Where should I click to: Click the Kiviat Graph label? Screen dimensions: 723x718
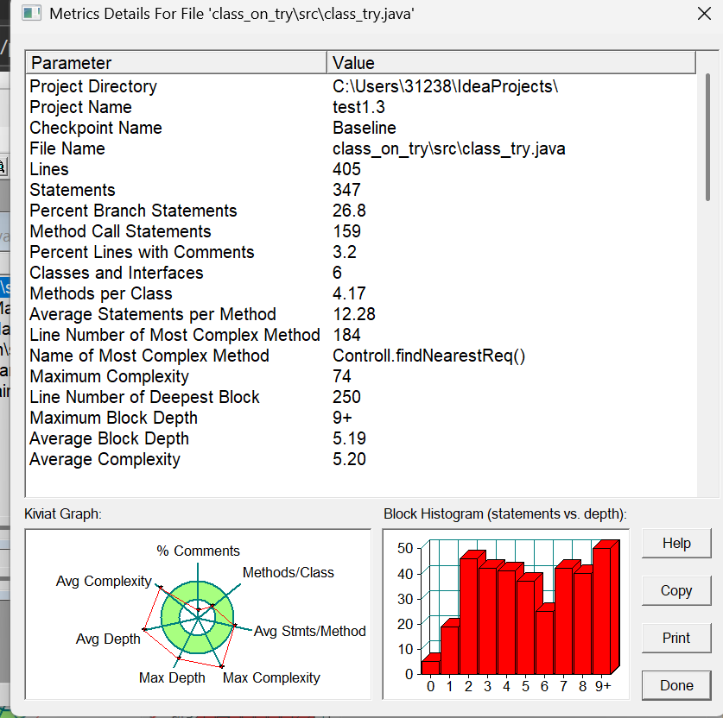click(x=63, y=514)
